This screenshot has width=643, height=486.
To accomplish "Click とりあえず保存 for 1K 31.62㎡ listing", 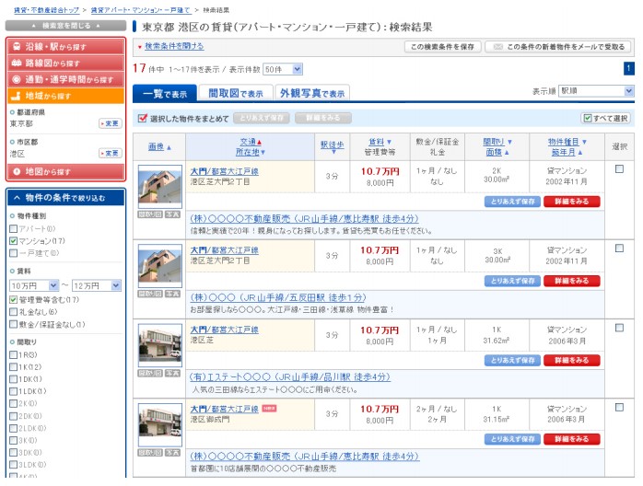I will [512, 361].
